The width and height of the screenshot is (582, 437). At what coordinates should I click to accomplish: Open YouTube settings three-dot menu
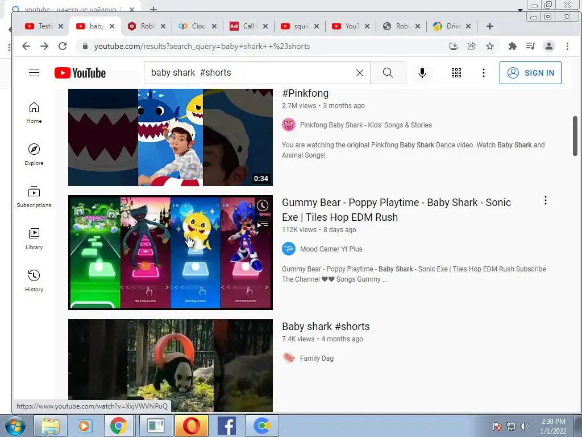483,73
